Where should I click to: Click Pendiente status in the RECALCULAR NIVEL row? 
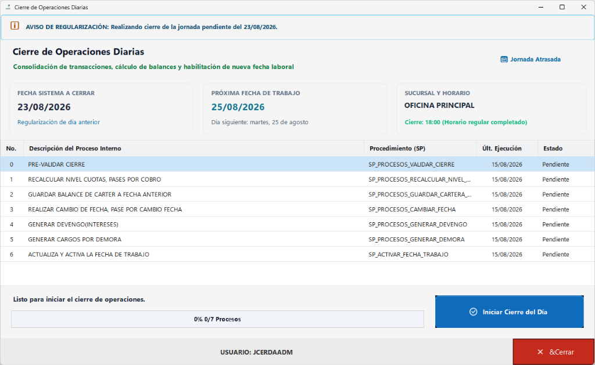[555, 179]
